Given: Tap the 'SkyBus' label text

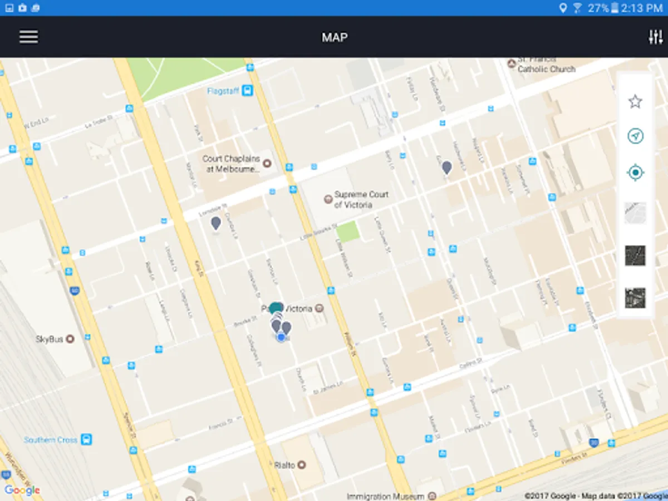Looking at the screenshot, I should coord(50,338).
